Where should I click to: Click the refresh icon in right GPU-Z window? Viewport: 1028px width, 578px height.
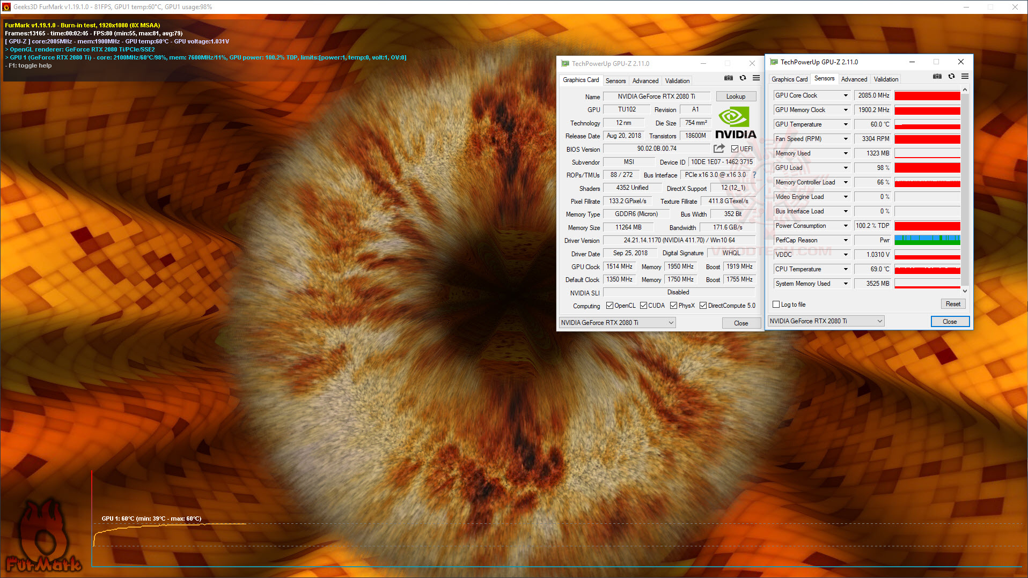[951, 76]
